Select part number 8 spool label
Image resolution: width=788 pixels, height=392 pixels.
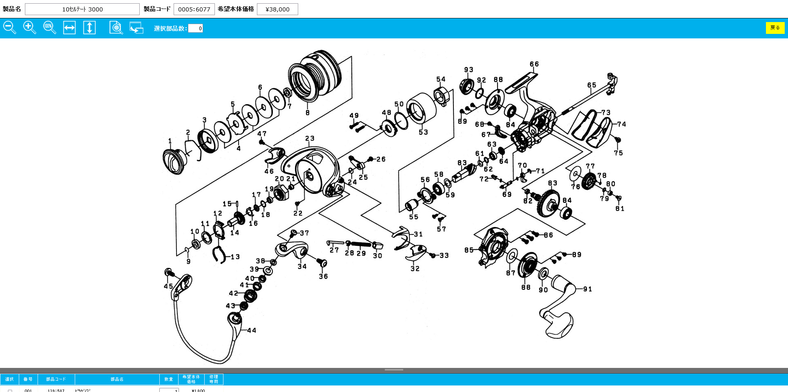coord(308,113)
